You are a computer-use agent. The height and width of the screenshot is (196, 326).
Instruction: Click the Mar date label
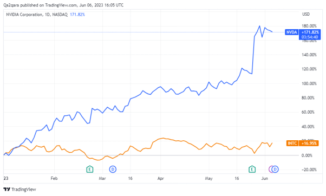pyautogui.click(x=102, y=178)
